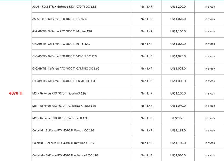Image resolution: width=224 pixels, height=161 pixels.
Task: Click the red 4070 Ti category label
Action: tap(16, 93)
